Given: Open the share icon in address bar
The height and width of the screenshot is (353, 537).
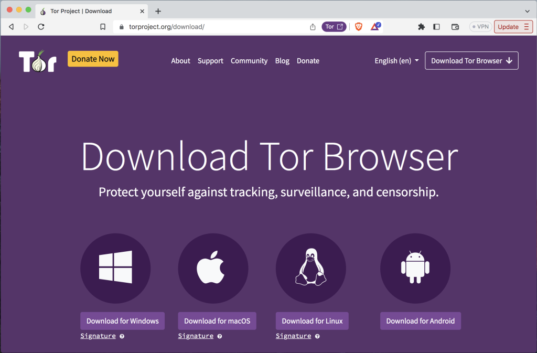Looking at the screenshot, I should tap(313, 27).
